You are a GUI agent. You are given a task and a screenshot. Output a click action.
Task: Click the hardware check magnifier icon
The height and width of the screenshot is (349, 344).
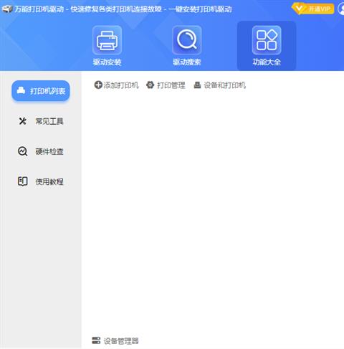point(23,151)
